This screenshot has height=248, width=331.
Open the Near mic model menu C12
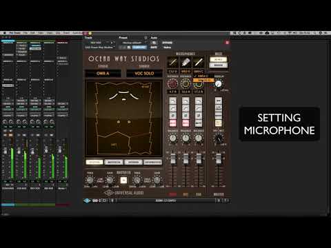(172, 72)
